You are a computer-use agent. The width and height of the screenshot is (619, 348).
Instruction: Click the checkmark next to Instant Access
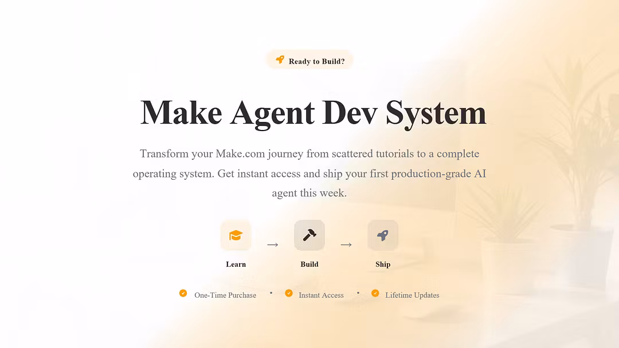pos(289,293)
